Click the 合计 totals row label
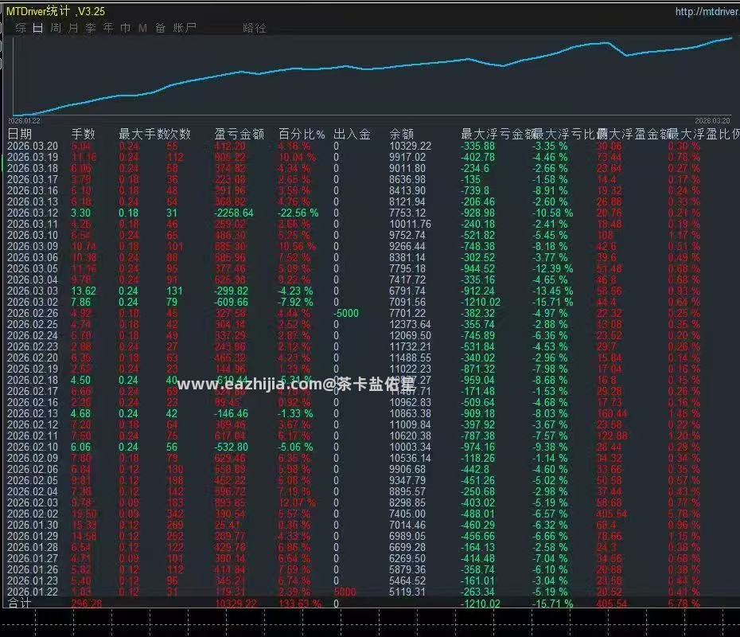Image resolution: width=740 pixels, height=637 pixels. tap(19, 603)
